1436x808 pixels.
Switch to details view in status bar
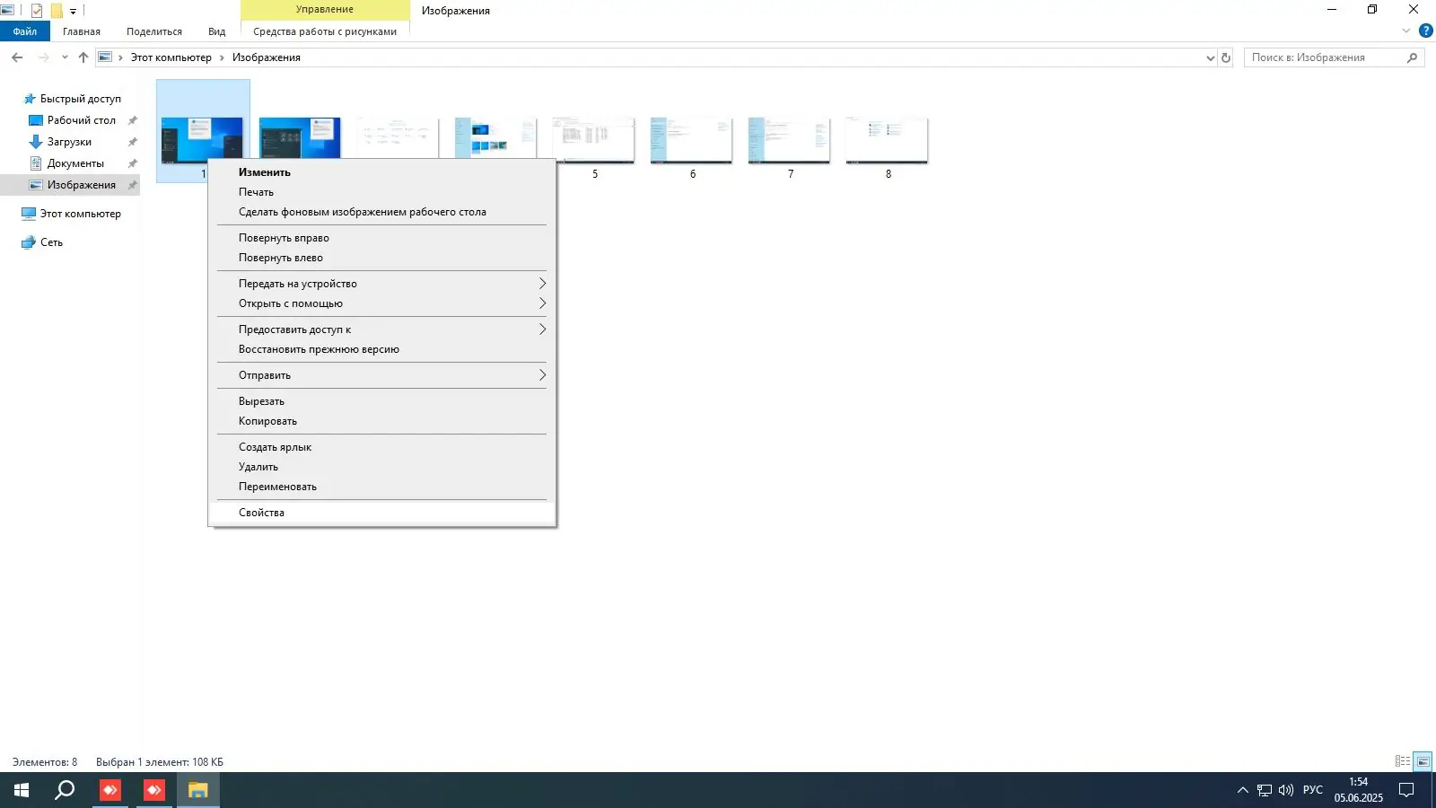1403,761
